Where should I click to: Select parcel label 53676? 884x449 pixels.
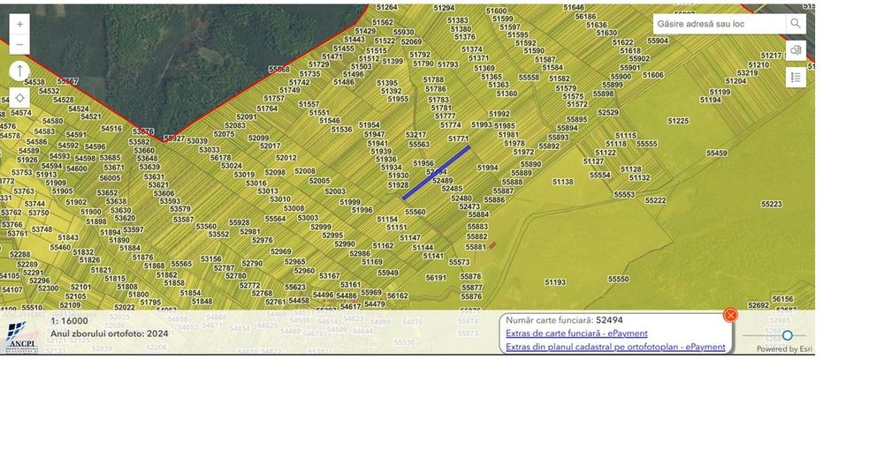click(x=143, y=131)
